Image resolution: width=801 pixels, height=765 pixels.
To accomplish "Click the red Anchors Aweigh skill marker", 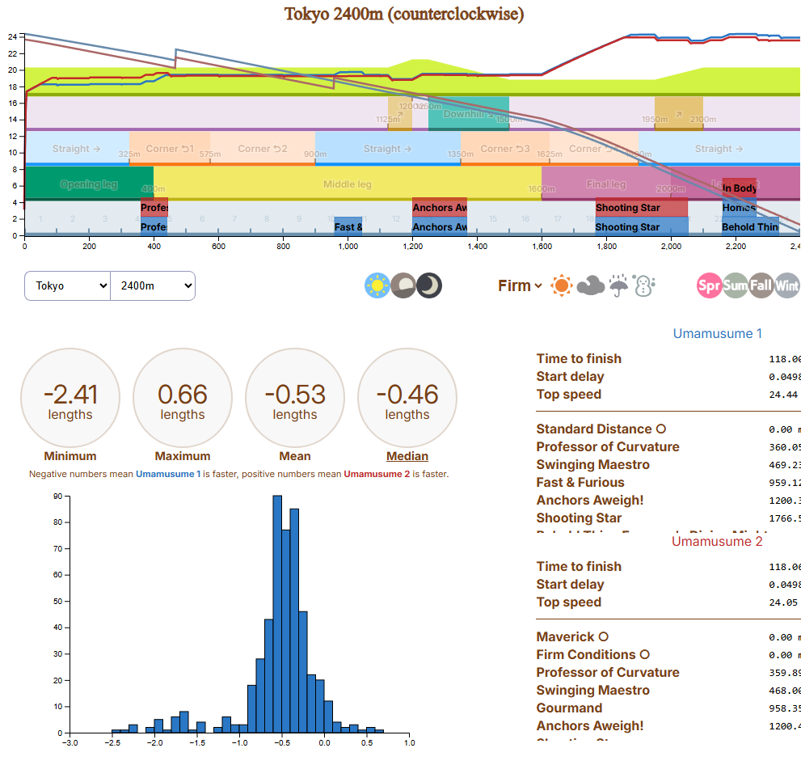I will tap(440, 208).
